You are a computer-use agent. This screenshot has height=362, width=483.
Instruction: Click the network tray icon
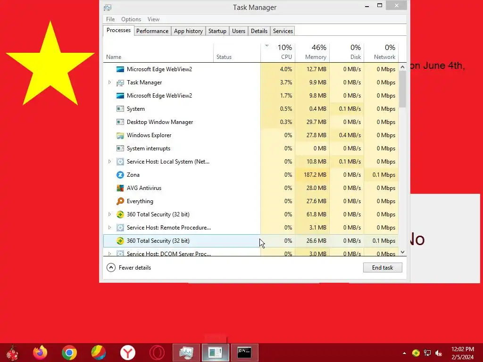tap(427, 353)
